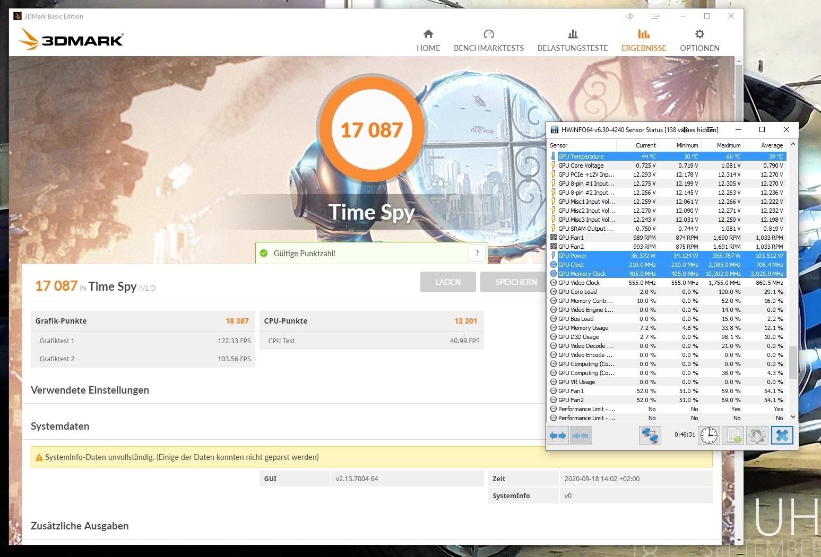This screenshot has height=557, width=821.
Task: Select the GPU Temperature sensor row
Action: pos(667,156)
